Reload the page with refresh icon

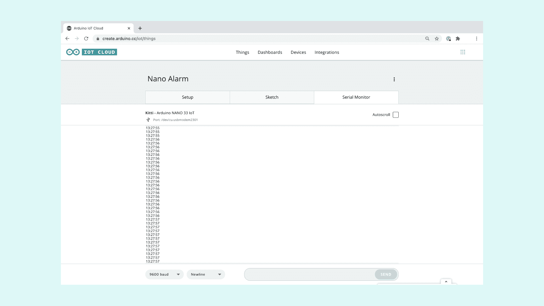pyautogui.click(x=86, y=39)
